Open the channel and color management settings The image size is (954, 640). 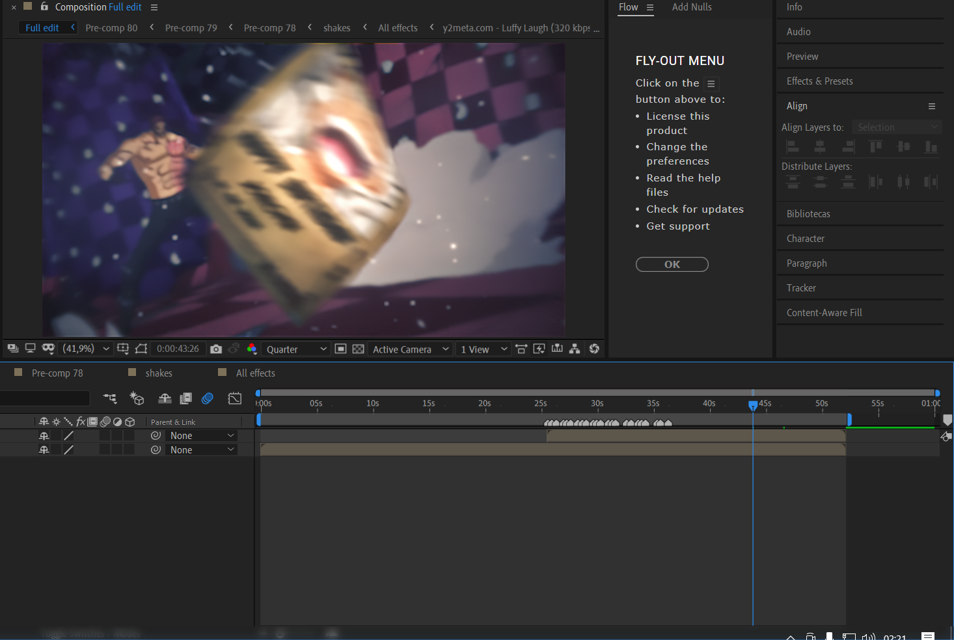(252, 349)
